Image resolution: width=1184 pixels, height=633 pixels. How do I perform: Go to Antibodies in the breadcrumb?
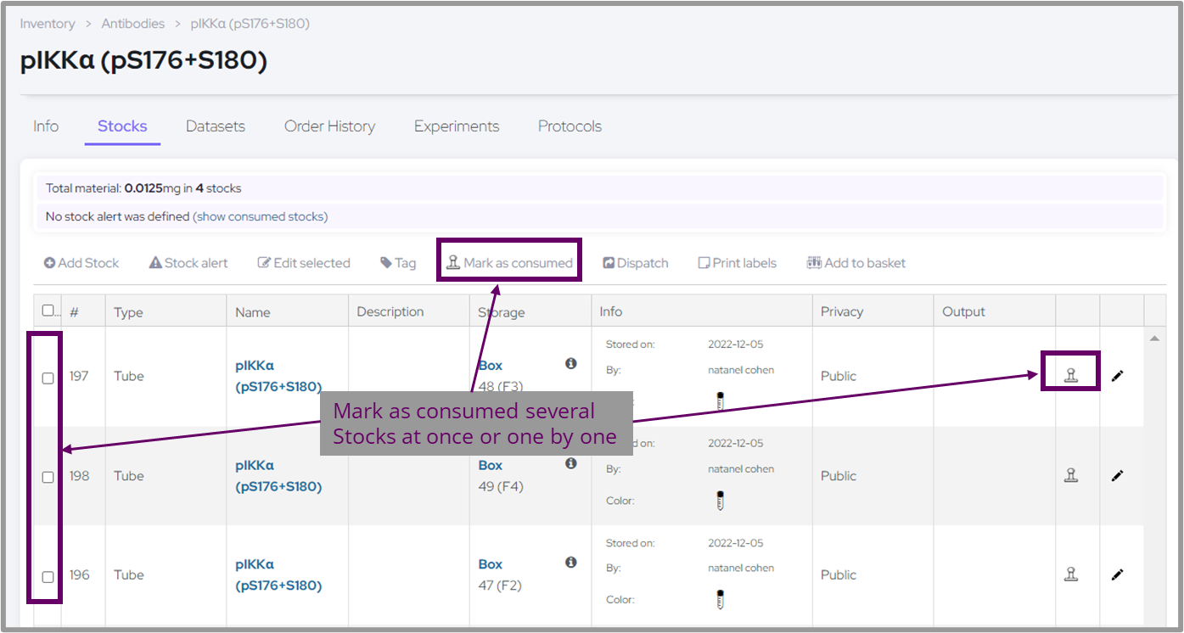tap(132, 24)
